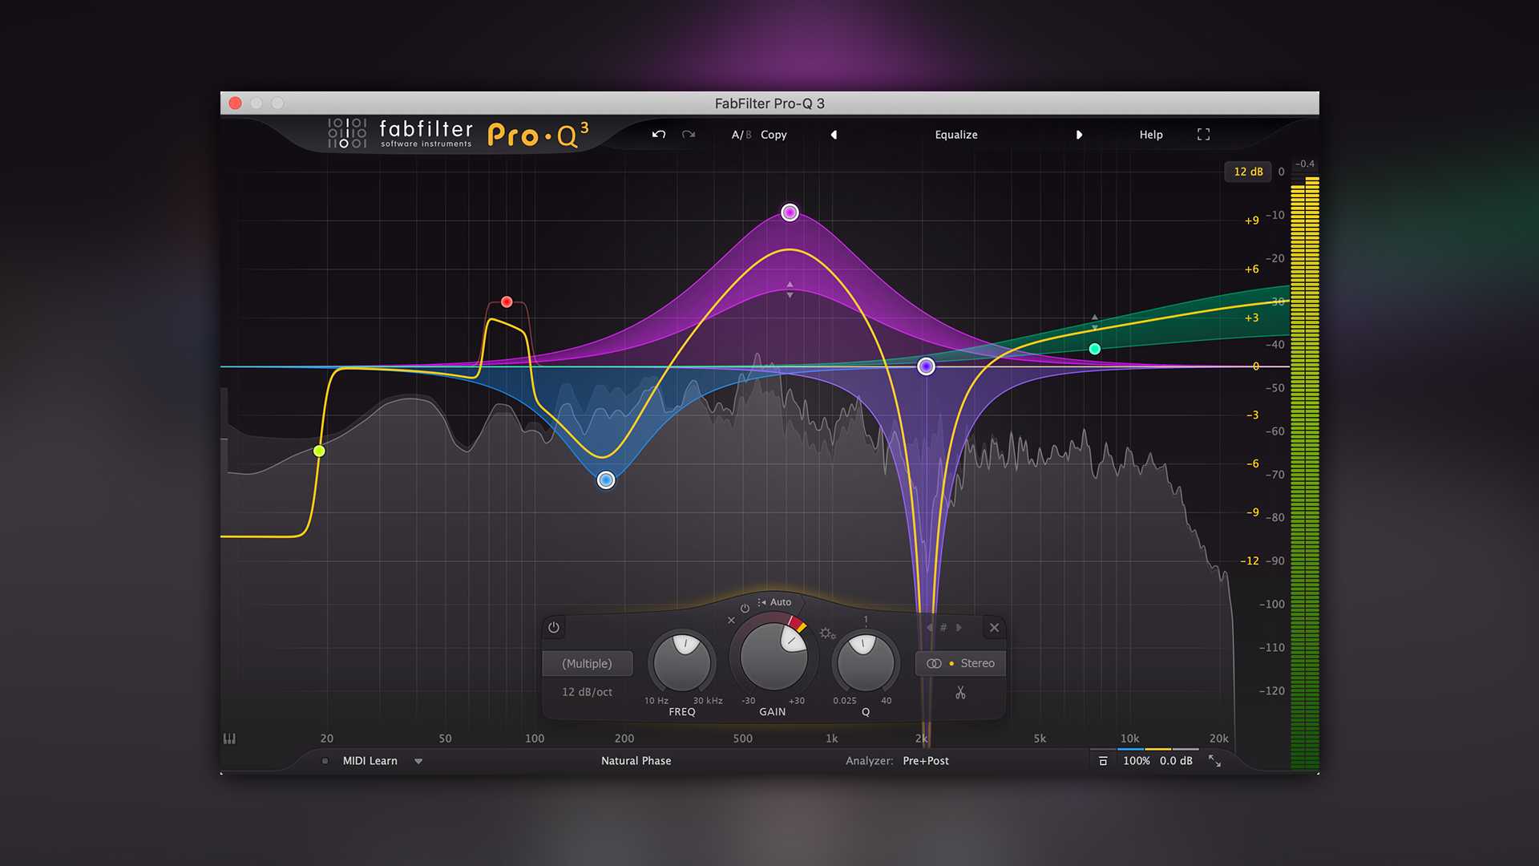
Task: Click the FabFilter logo
Action: point(400,133)
